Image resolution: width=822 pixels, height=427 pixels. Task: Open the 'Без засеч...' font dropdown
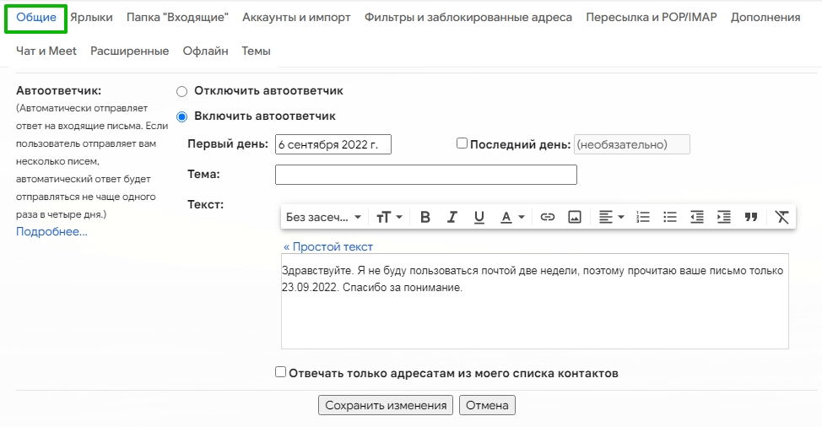pyautogui.click(x=323, y=217)
